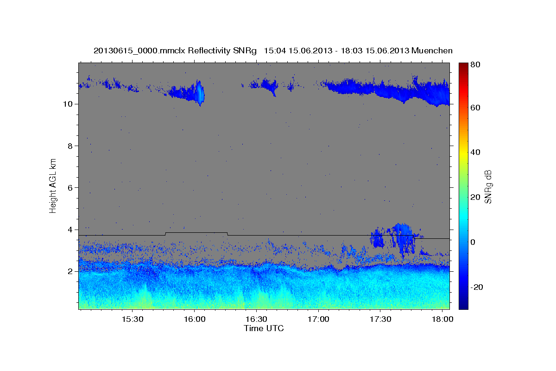Screen dimensions: 556x371
Task: Click the 18:00 time tick label
Action: 442,320
